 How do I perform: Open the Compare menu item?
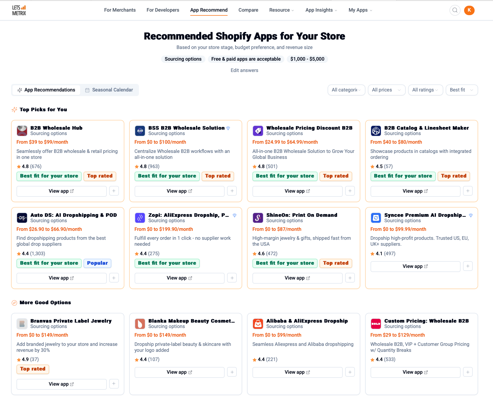point(248,10)
